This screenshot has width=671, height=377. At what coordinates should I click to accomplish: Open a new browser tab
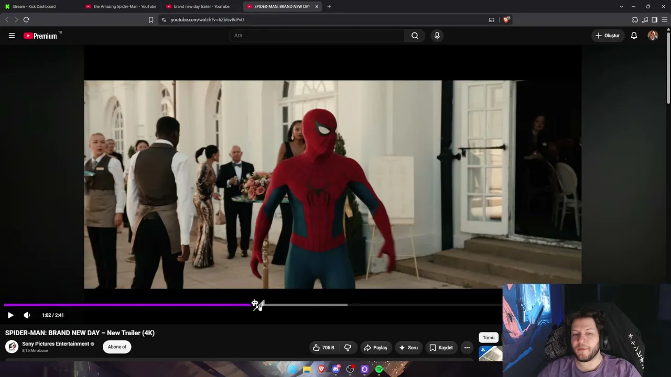pyautogui.click(x=329, y=6)
